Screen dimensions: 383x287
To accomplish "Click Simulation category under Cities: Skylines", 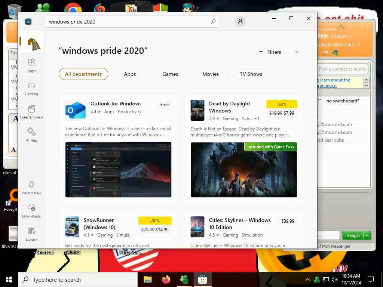I will [252, 235].
